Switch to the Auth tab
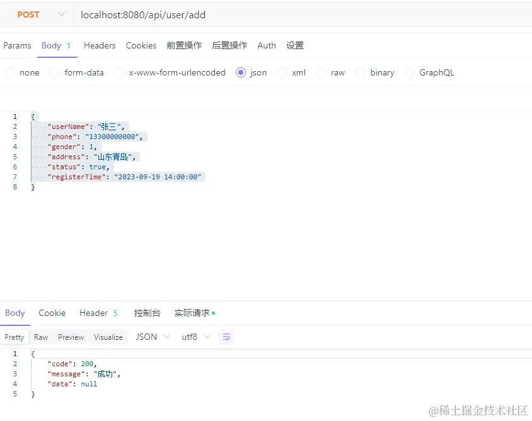The image size is (532, 421). [267, 45]
